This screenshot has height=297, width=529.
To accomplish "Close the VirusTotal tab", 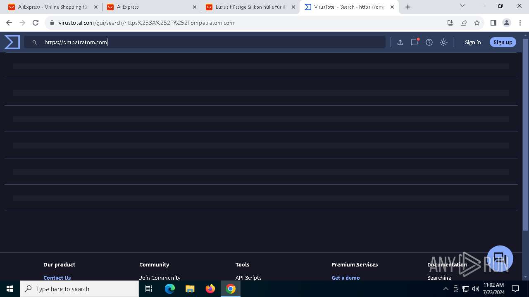I will [x=392, y=7].
